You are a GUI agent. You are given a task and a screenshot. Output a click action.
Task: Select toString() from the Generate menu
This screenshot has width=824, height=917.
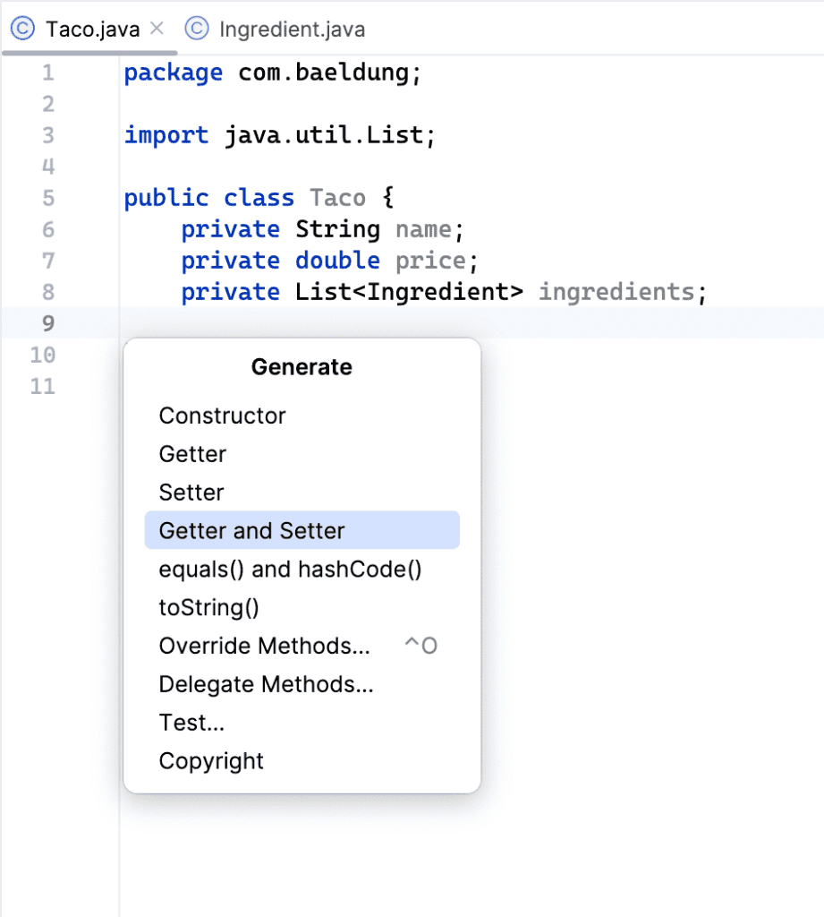[208, 607]
